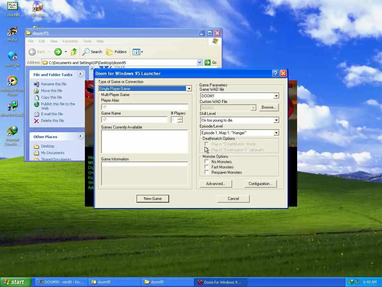Open the Favorites menu in doom95 Explorer
This screenshot has width=382, height=287.
pyautogui.click(x=70, y=41)
